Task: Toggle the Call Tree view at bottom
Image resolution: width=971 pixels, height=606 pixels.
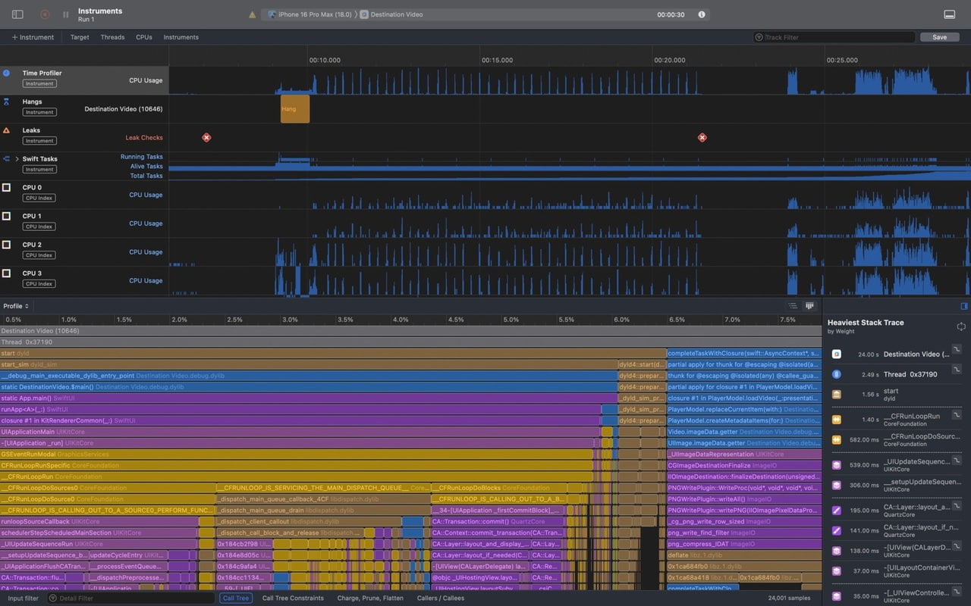Action: point(235,598)
